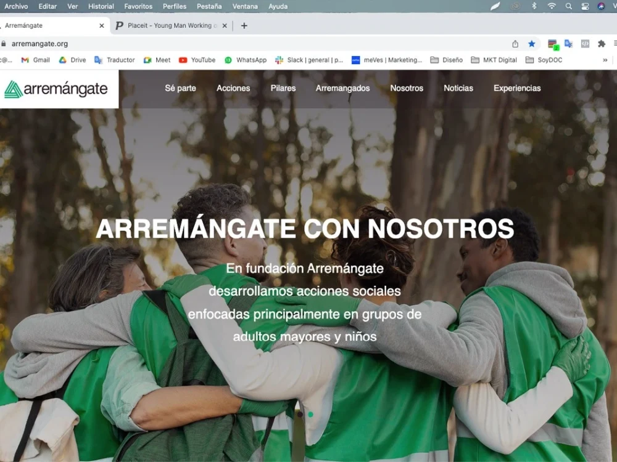Open the Meet bookmark

click(157, 60)
